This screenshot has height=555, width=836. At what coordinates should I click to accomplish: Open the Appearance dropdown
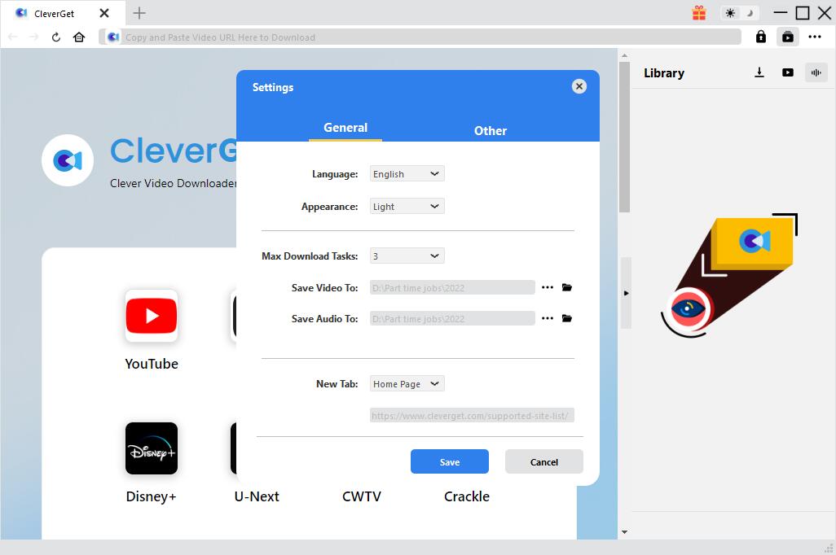point(407,207)
